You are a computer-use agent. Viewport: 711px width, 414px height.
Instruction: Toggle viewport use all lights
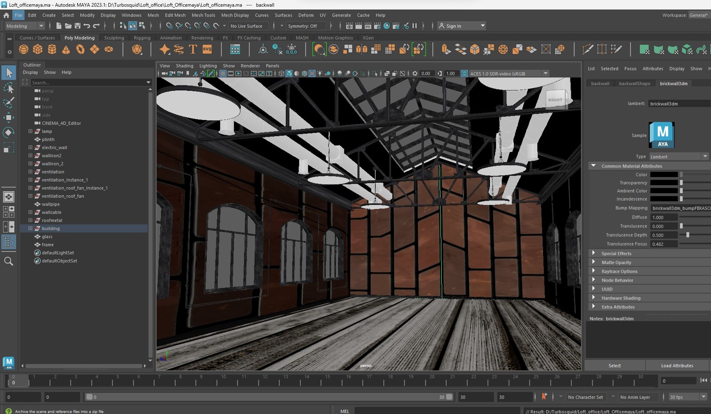(320, 74)
